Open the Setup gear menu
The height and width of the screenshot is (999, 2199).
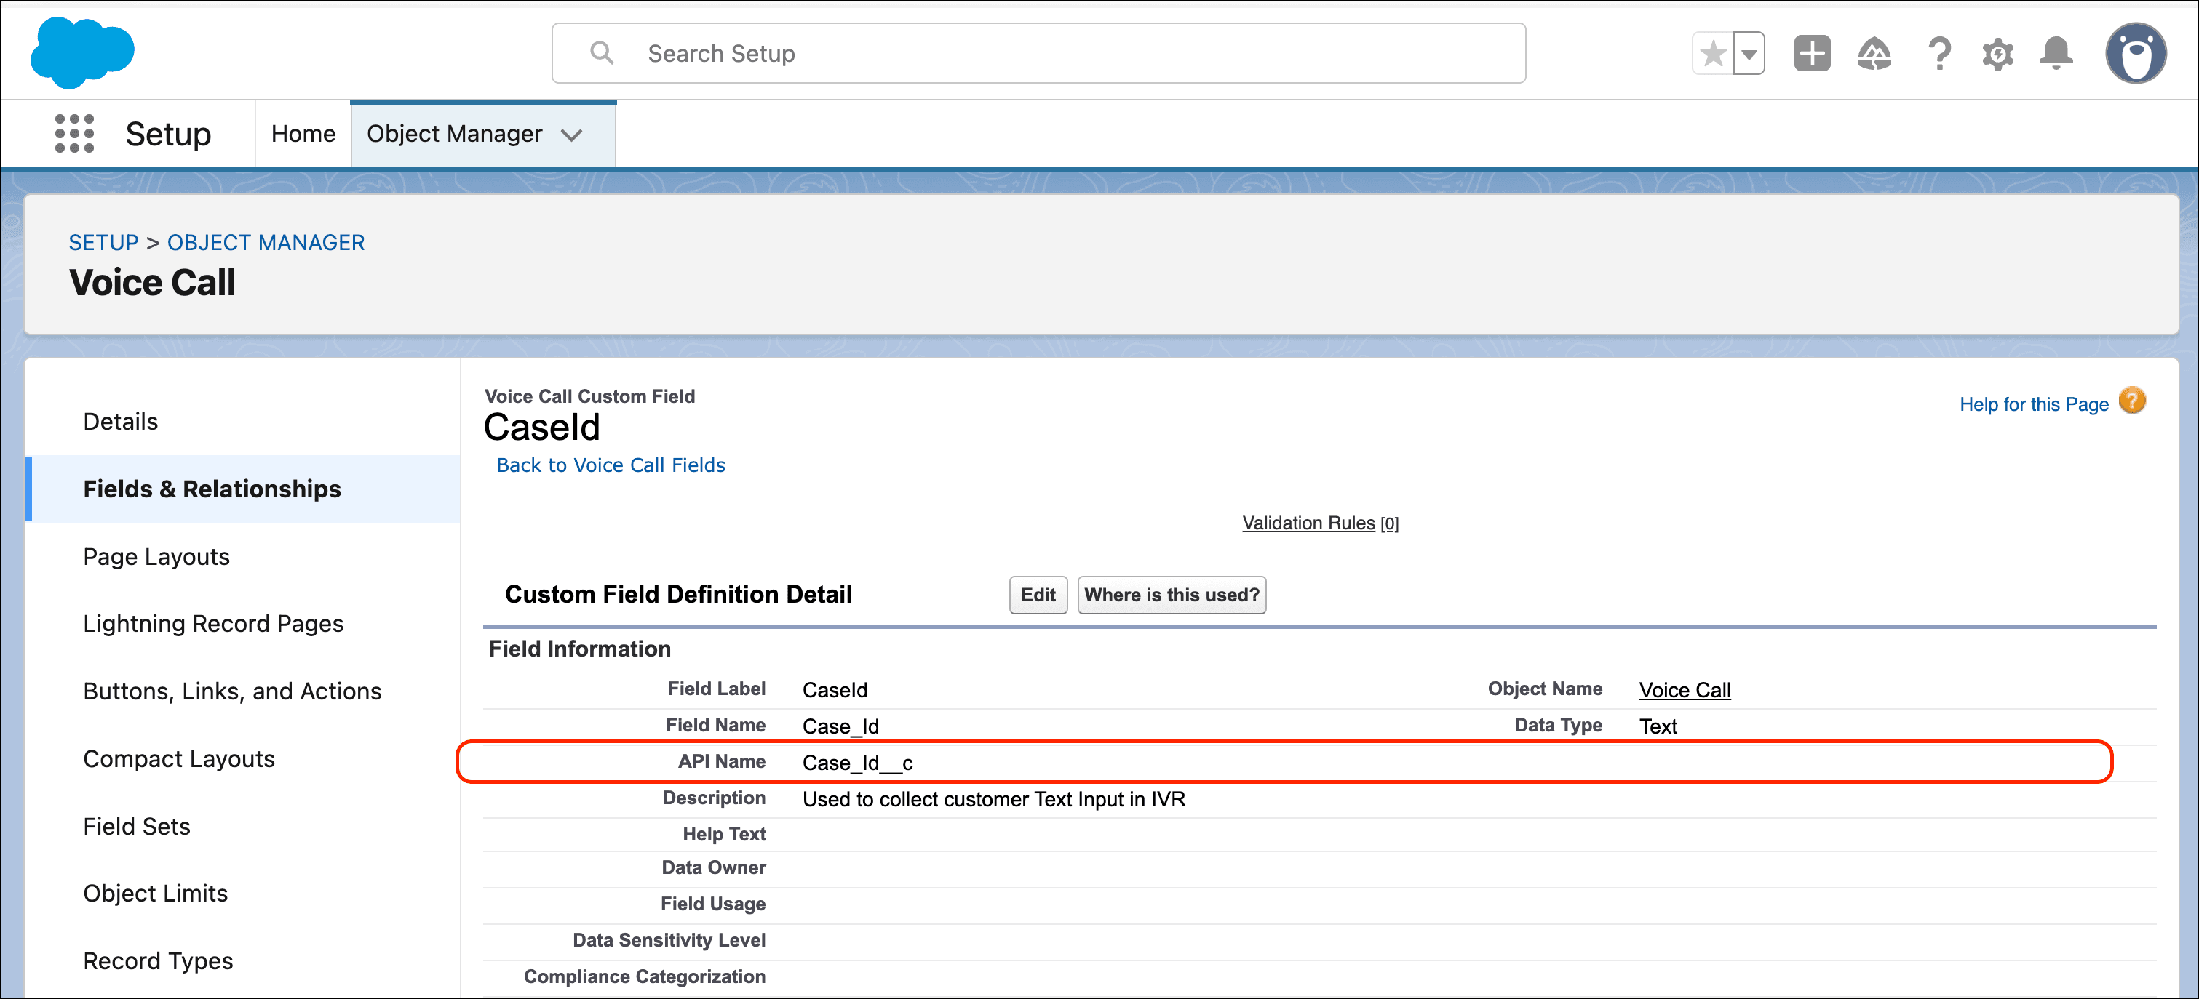coord(1997,53)
